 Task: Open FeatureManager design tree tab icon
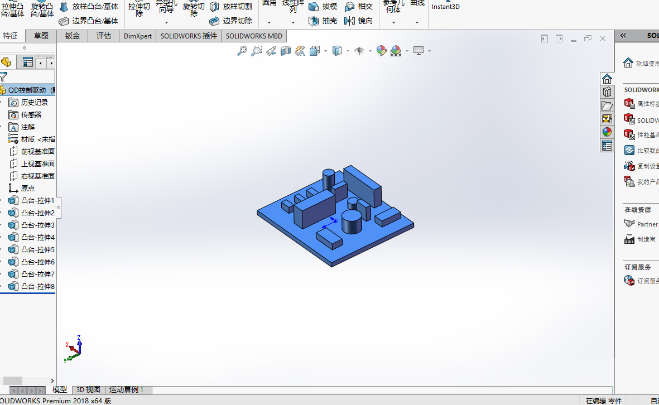point(6,62)
